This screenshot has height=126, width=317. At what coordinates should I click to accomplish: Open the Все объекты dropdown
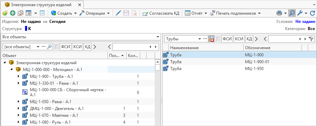tap(81, 37)
